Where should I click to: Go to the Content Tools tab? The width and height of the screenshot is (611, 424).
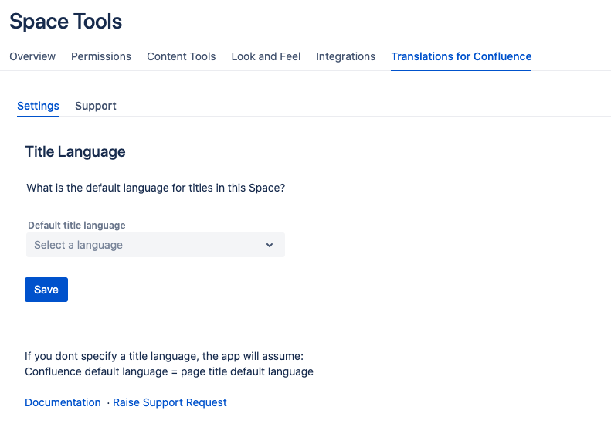[x=182, y=56]
